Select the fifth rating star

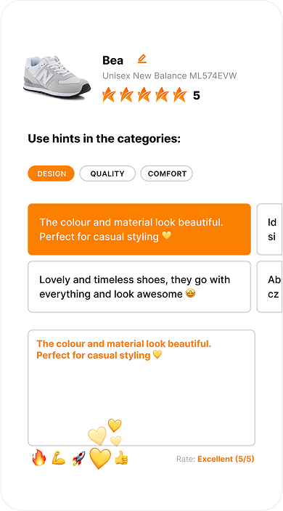pos(180,95)
